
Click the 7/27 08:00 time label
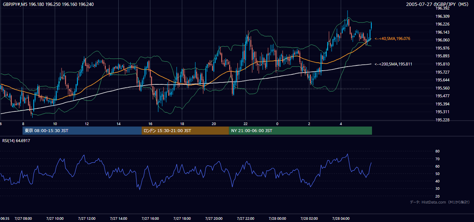tap(23, 218)
